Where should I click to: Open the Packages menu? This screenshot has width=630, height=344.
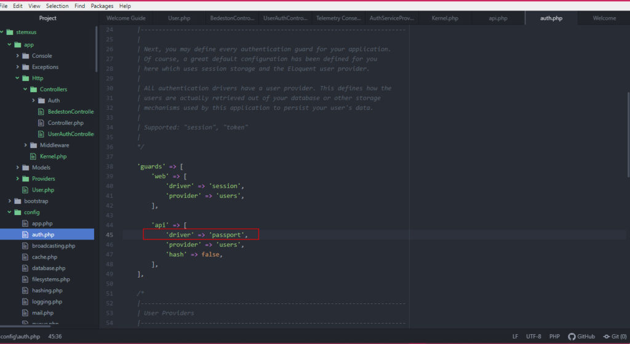102,6
